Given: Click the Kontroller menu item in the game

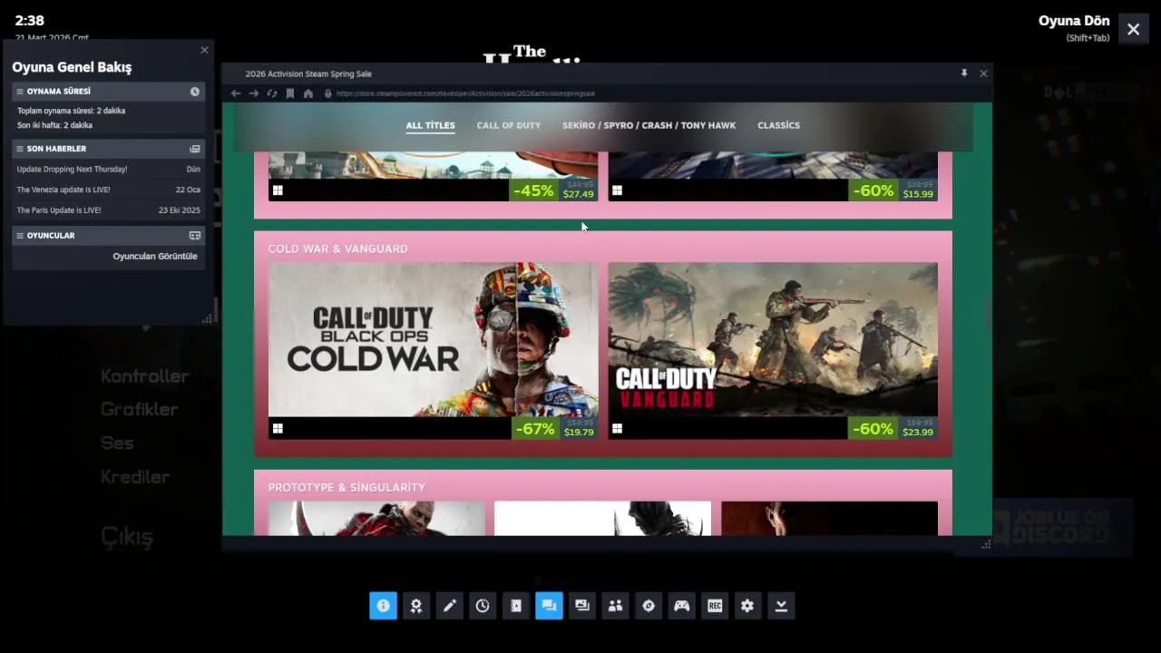Looking at the screenshot, I should click(x=145, y=376).
